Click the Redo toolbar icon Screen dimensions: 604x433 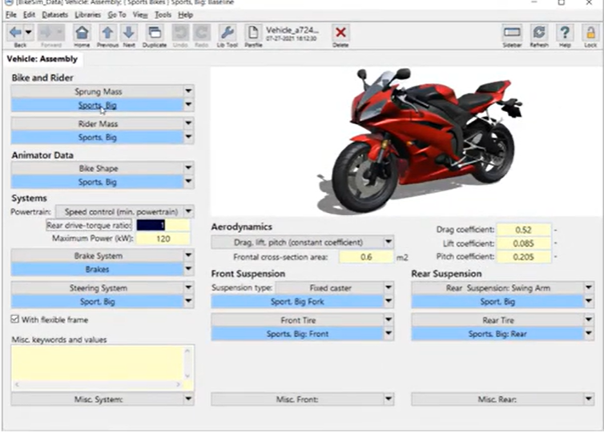[x=201, y=33]
